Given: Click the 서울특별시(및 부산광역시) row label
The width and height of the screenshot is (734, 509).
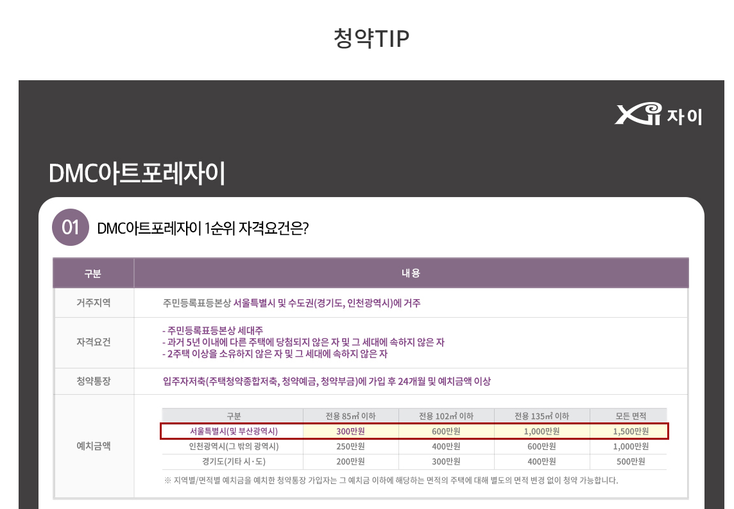Looking at the screenshot, I should pyautogui.click(x=234, y=431).
